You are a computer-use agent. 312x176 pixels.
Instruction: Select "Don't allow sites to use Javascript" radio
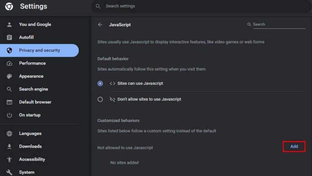(x=100, y=99)
